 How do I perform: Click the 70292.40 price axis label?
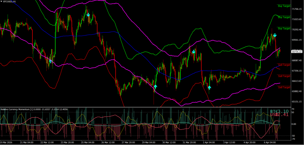pyautogui.click(x=297, y=30)
